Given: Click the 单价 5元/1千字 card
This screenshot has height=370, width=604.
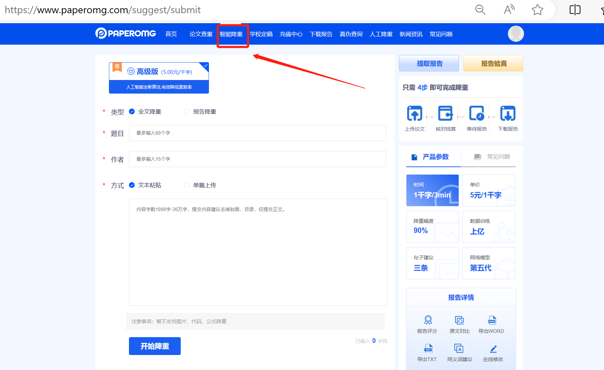Looking at the screenshot, I should point(489,190).
